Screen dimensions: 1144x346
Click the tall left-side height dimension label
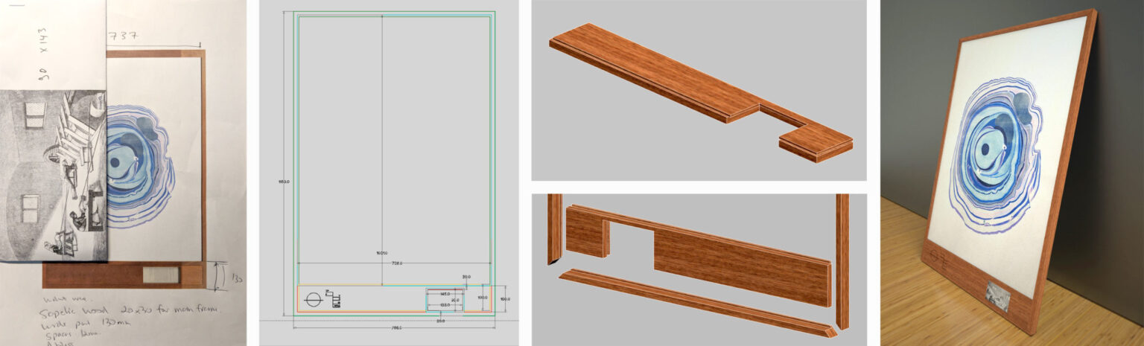point(284,181)
